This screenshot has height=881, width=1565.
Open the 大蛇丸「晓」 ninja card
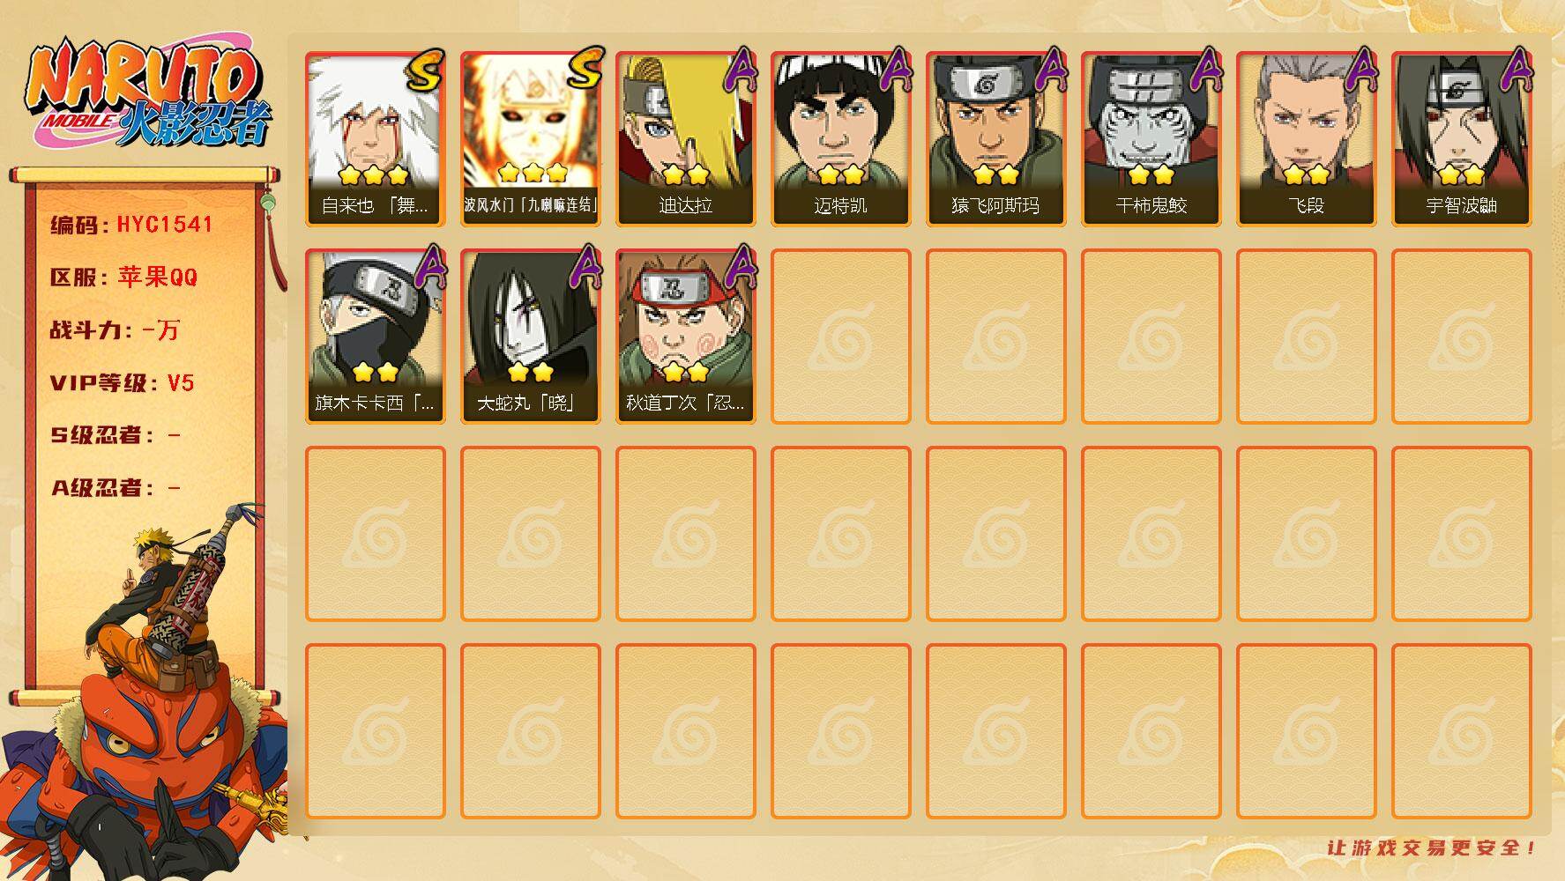(x=531, y=337)
